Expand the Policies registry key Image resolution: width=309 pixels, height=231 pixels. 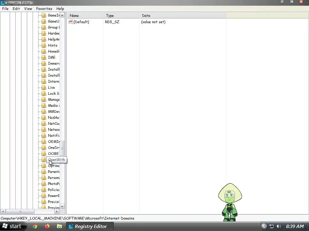pyautogui.click(x=39, y=190)
